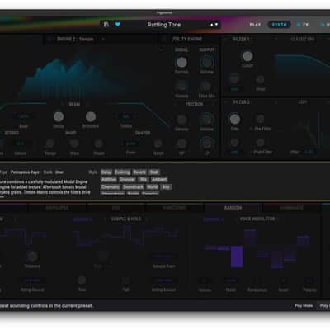This screenshot has width=330, height=330.
Task: Click the heart icon to like preset
Action: pos(118,25)
